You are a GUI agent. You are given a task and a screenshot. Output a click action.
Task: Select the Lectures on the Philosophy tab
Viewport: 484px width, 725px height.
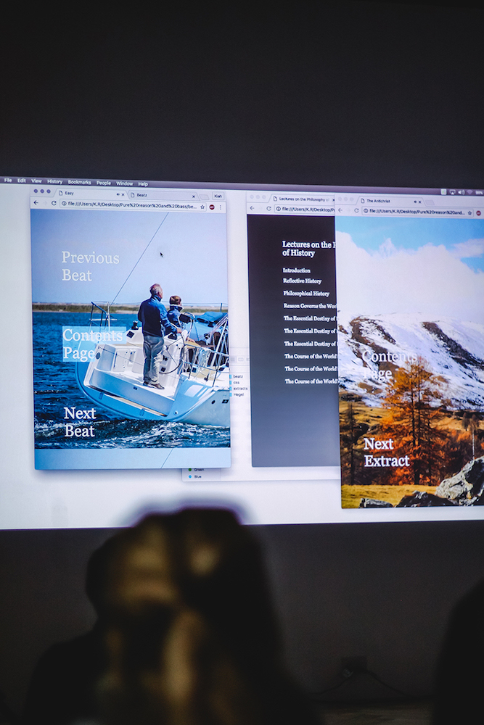303,199
